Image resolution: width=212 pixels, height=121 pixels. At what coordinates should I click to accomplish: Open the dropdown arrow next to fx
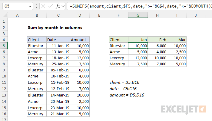point(63,6)
